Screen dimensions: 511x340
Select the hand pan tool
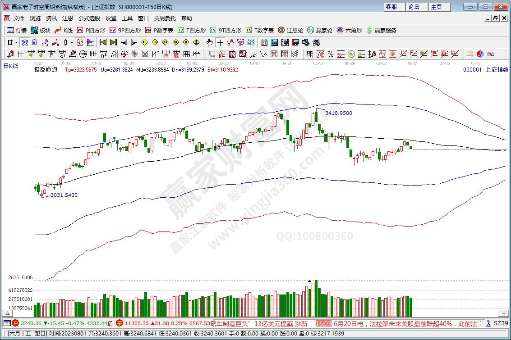209,42
